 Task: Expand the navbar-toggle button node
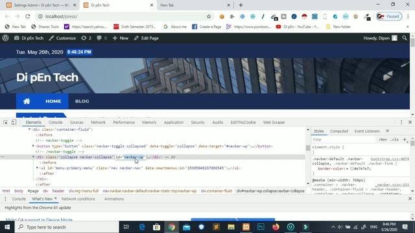pos(33,146)
